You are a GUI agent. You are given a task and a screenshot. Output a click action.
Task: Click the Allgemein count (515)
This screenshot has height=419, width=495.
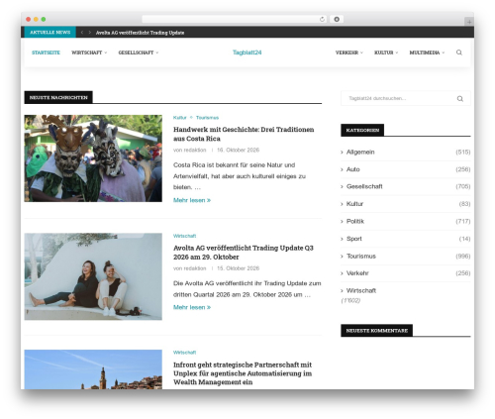click(x=463, y=152)
